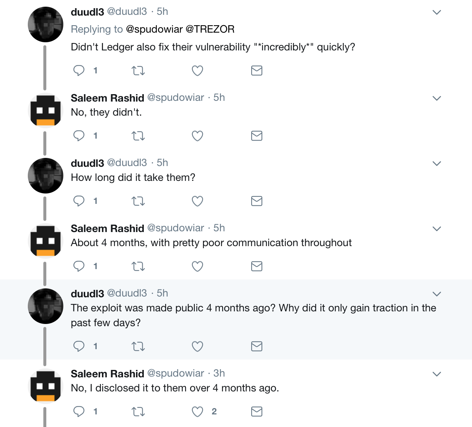
Task: Retweet the "No, I disclosed it" tweet
Action: click(138, 411)
